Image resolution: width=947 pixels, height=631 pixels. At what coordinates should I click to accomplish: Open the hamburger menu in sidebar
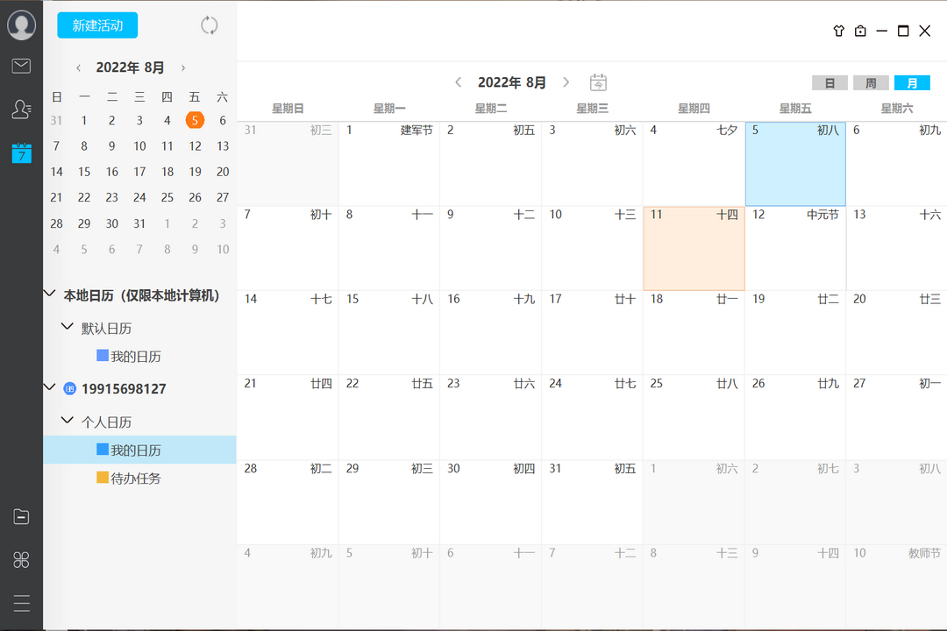pyautogui.click(x=20, y=603)
